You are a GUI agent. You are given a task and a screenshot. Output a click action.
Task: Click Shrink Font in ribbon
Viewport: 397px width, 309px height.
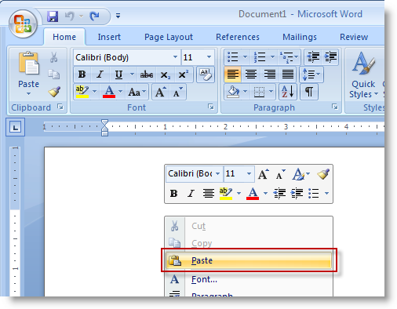(x=178, y=92)
